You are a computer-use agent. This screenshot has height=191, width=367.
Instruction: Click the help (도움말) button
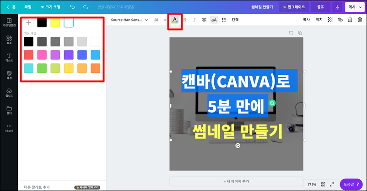click(351, 185)
